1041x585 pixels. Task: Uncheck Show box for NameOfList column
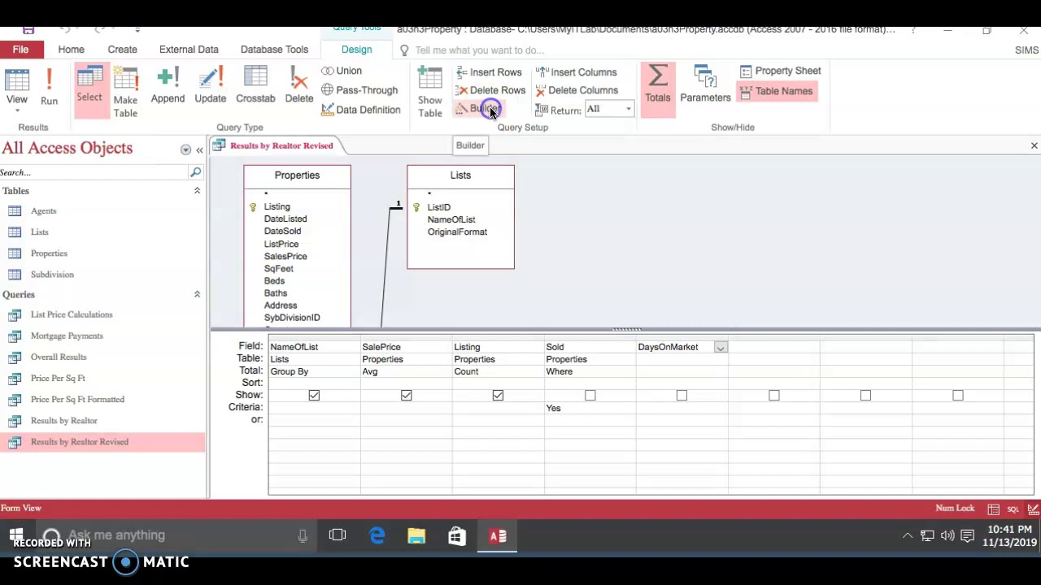click(314, 395)
